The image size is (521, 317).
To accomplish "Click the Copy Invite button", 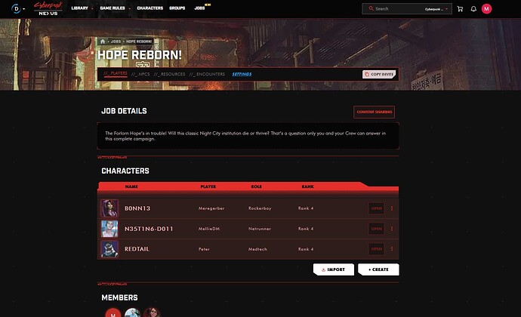I will click(x=379, y=74).
